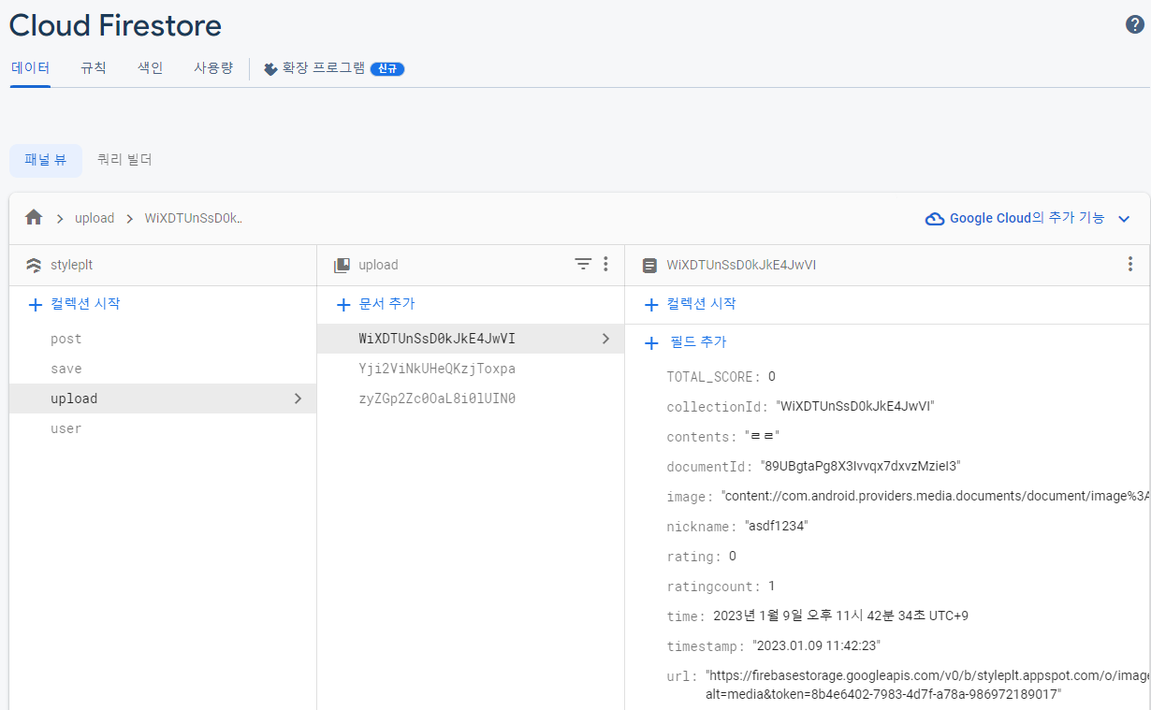Click WiXDTUnSsD0k.. in the breadcrumb
The height and width of the screenshot is (710, 1151).
point(194,218)
